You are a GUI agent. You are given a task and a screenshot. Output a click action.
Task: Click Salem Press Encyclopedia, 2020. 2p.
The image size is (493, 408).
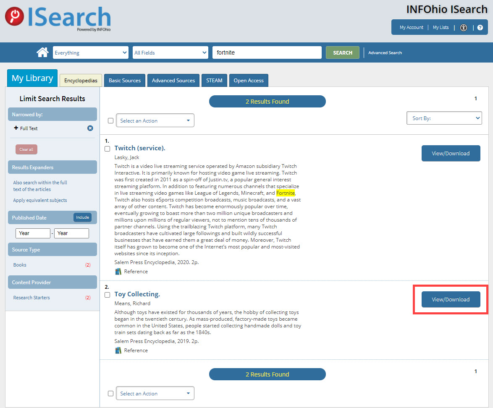[157, 262]
